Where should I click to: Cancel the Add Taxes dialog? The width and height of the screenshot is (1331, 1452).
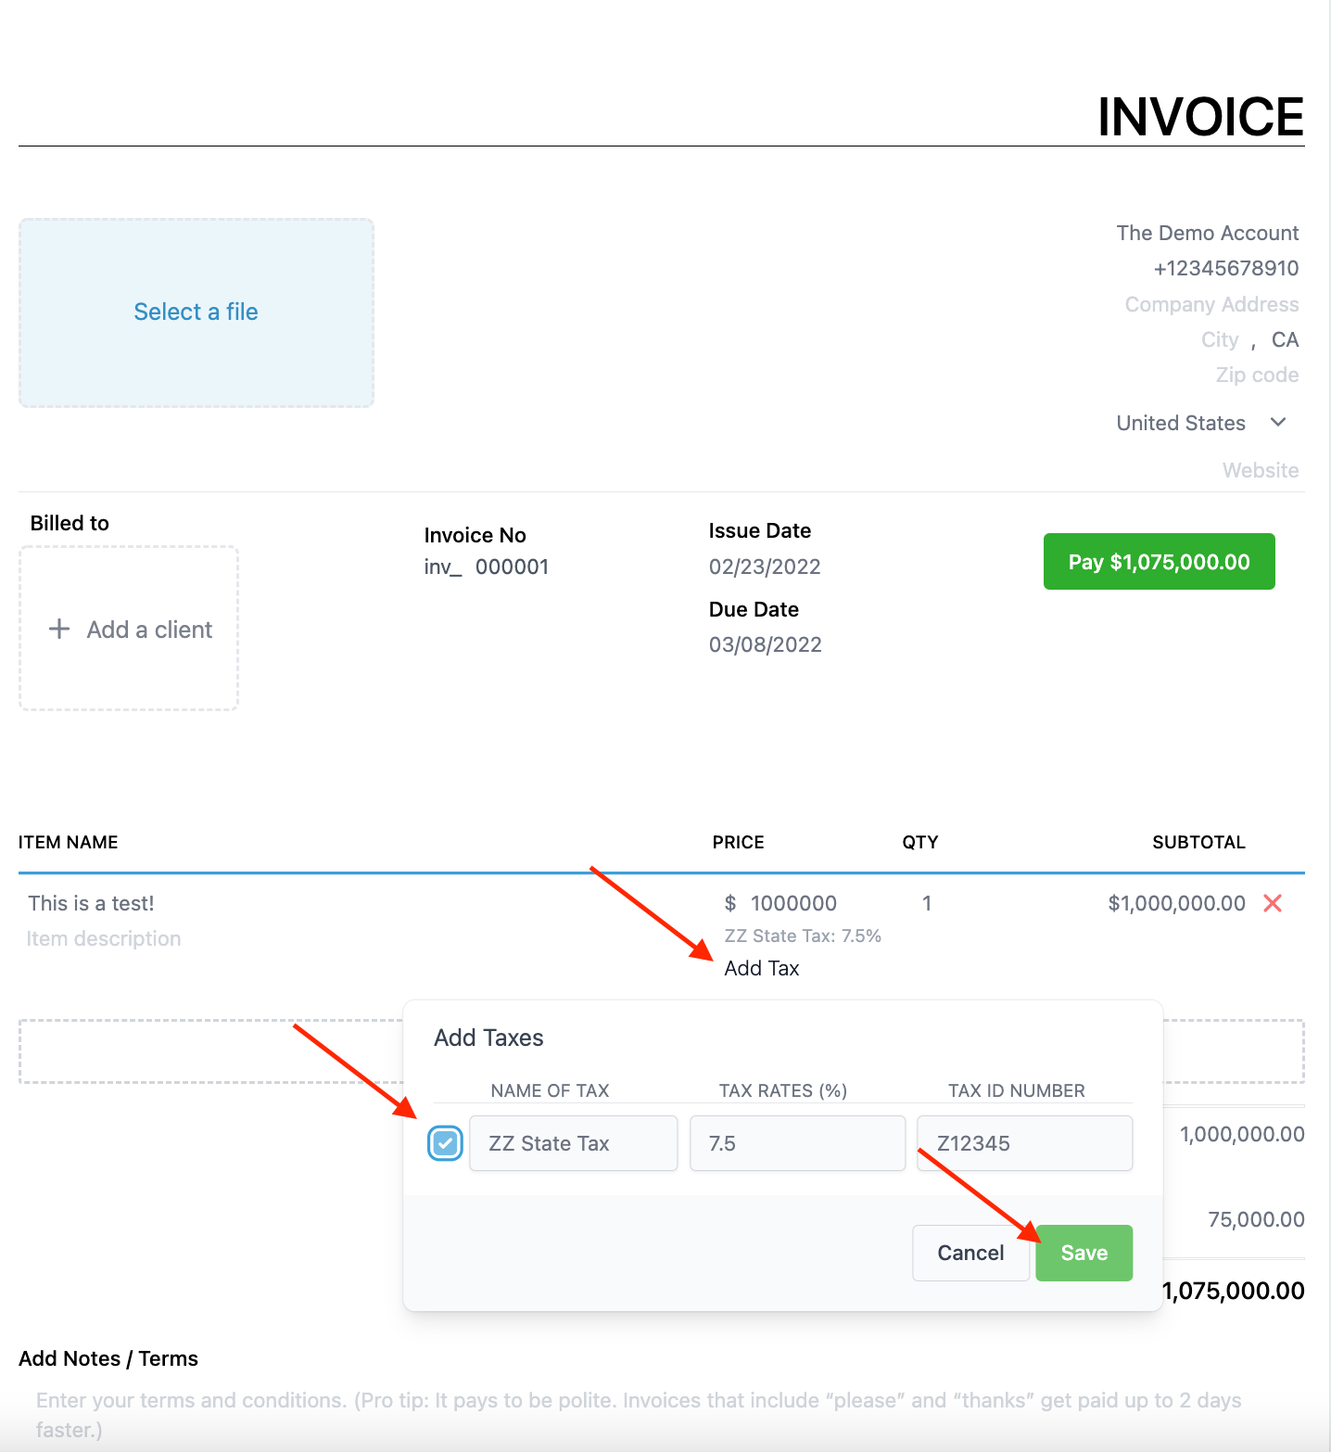[x=970, y=1253]
